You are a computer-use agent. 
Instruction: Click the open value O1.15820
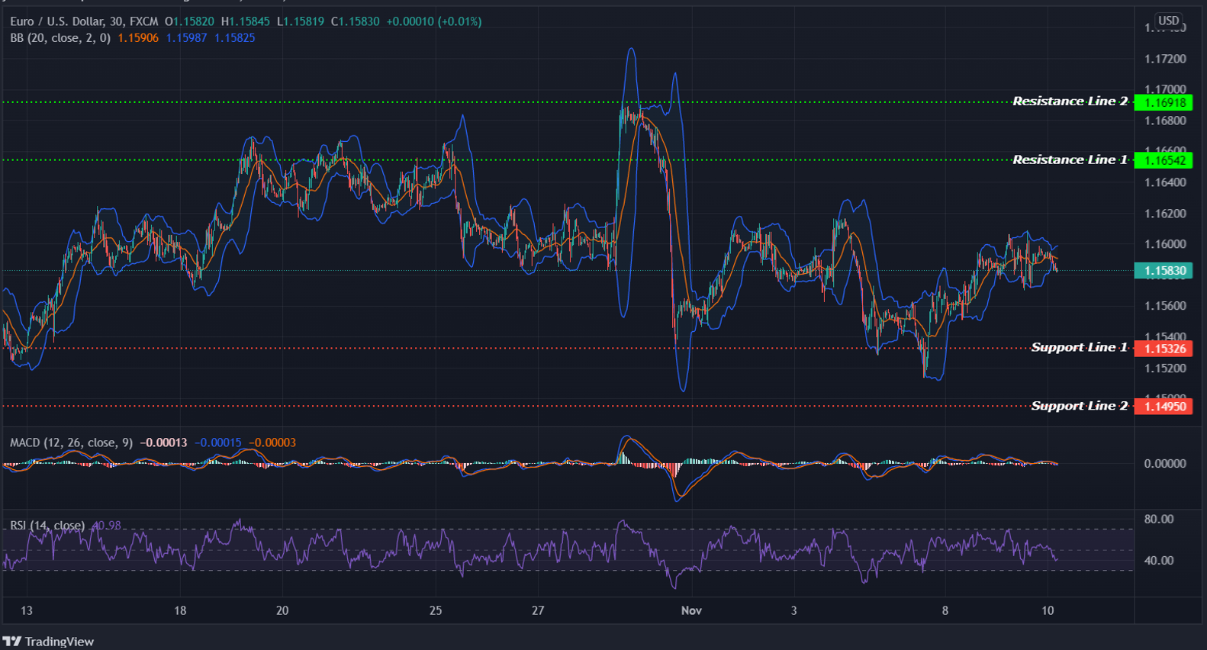coord(190,21)
